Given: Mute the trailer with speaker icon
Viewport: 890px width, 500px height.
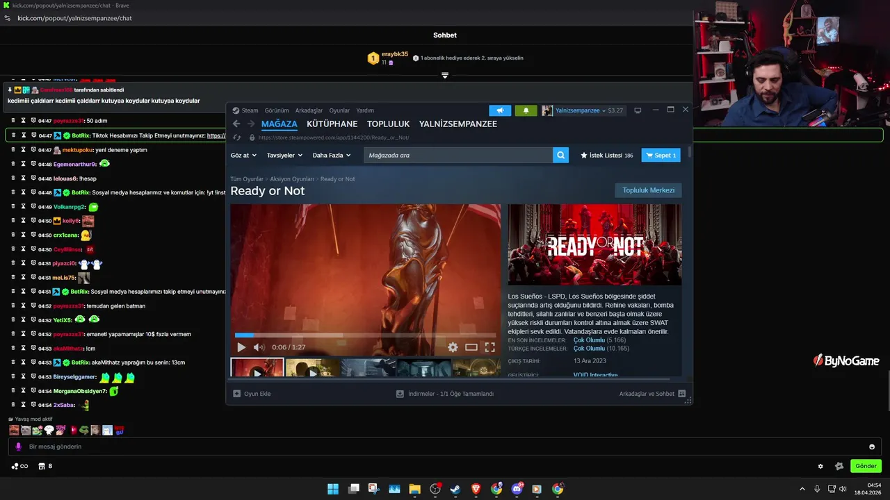Looking at the screenshot, I should [259, 347].
